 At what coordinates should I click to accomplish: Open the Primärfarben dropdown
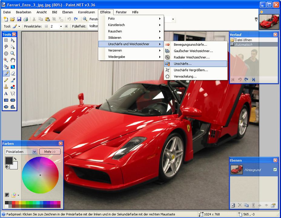(x=35, y=152)
